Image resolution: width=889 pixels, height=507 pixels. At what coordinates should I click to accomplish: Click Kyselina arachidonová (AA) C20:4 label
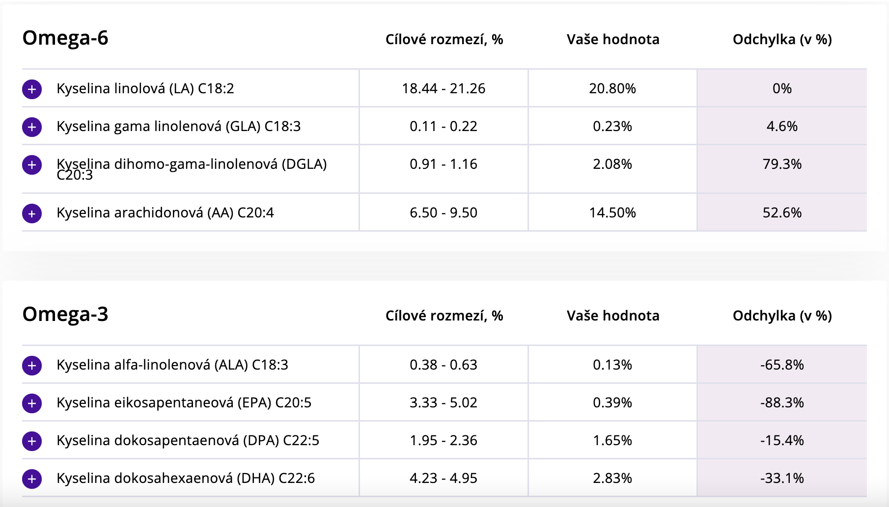165,213
